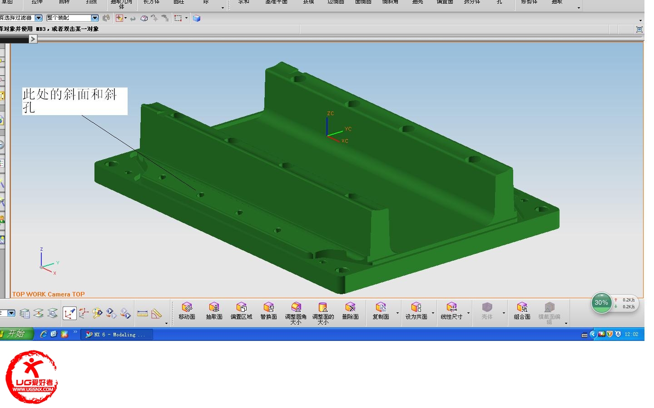Click the snap point selection icon
This screenshot has width=654, height=408.
pyautogui.click(x=119, y=18)
